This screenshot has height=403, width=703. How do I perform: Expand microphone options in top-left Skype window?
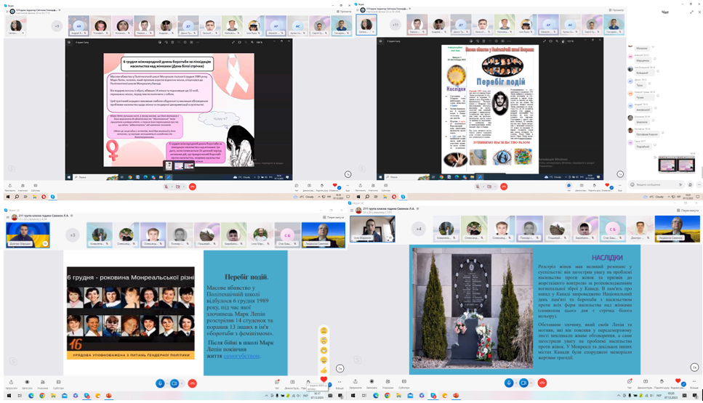pyautogui.click(x=172, y=187)
